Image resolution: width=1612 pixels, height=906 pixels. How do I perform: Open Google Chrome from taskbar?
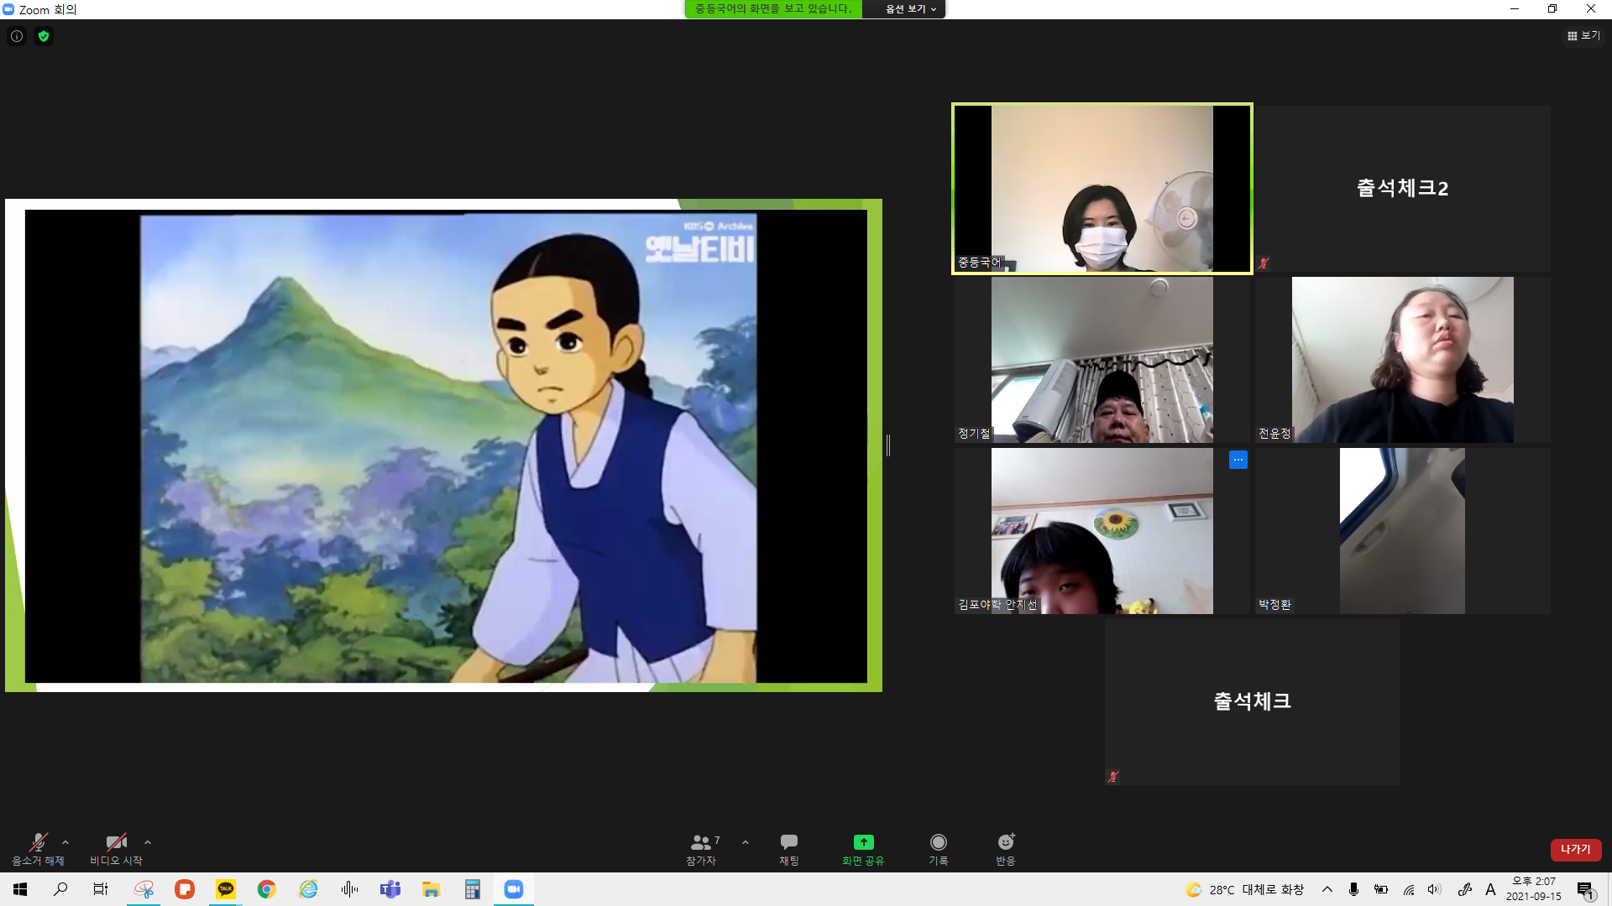(x=267, y=889)
